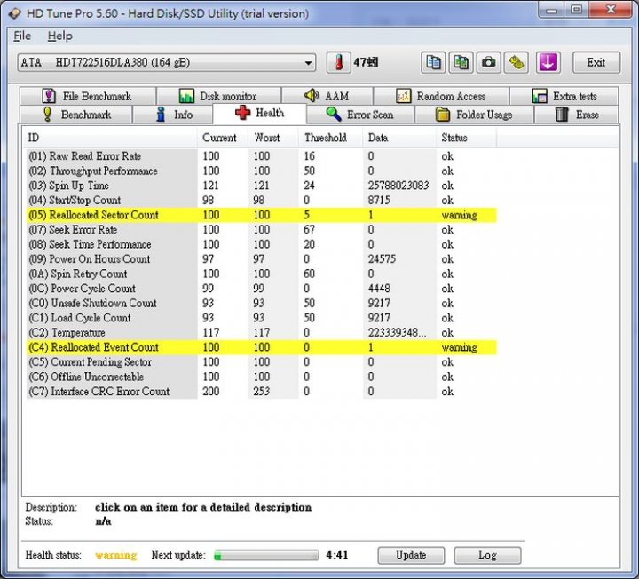This screenshot has width=639, height=579.
Task: Select the Power Cycle Count row
Action: (262, 289)
